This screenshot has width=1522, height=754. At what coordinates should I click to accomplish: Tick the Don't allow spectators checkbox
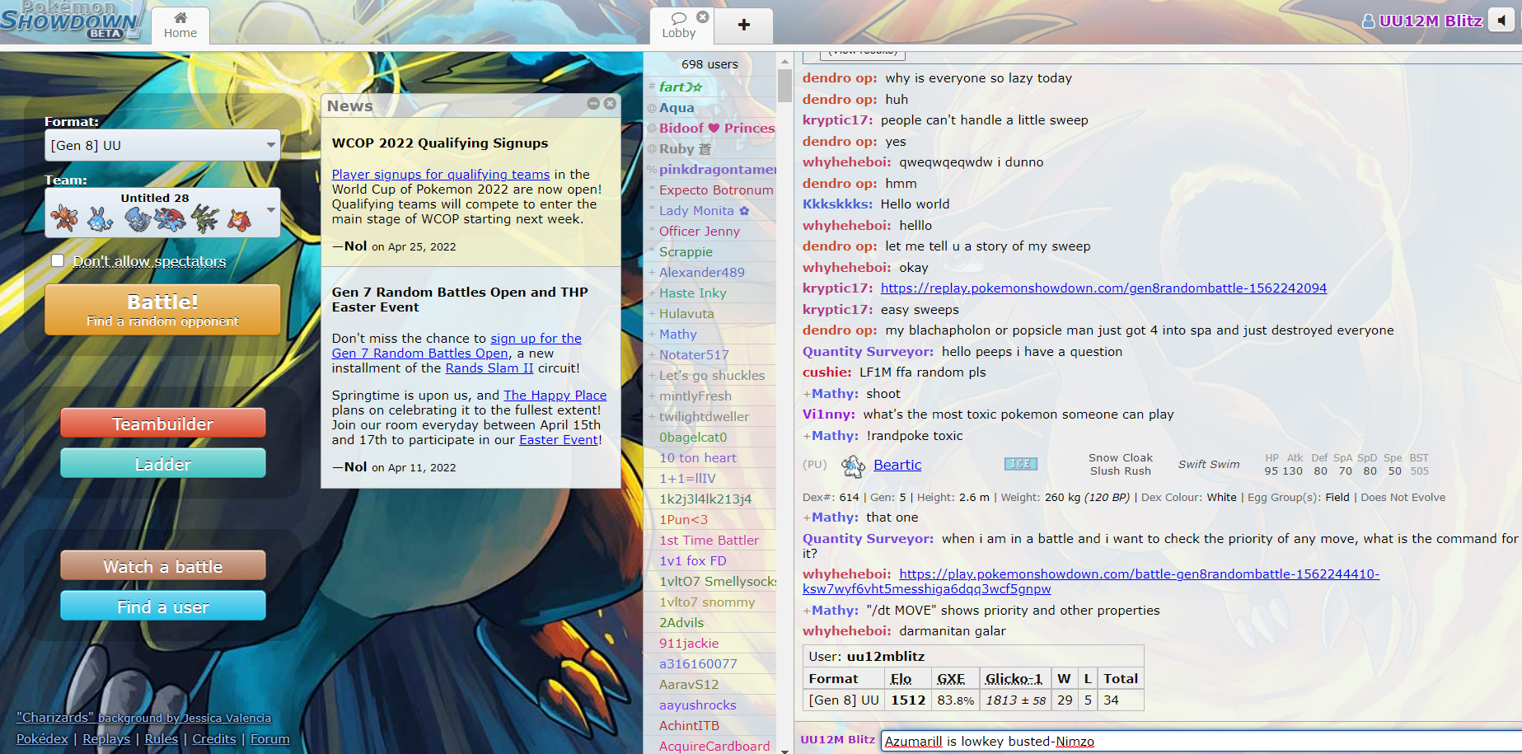click(58, 260)
